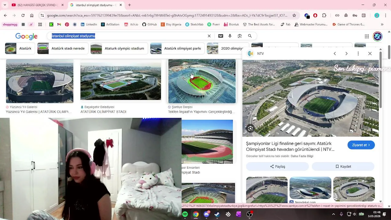This screenshot has height=220, width=391.
Task: Open the LinkedIn bookmark
Action: tap(89, 24)
